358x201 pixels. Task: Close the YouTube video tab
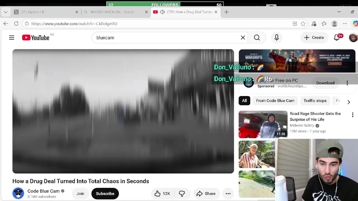coord(216,12)
